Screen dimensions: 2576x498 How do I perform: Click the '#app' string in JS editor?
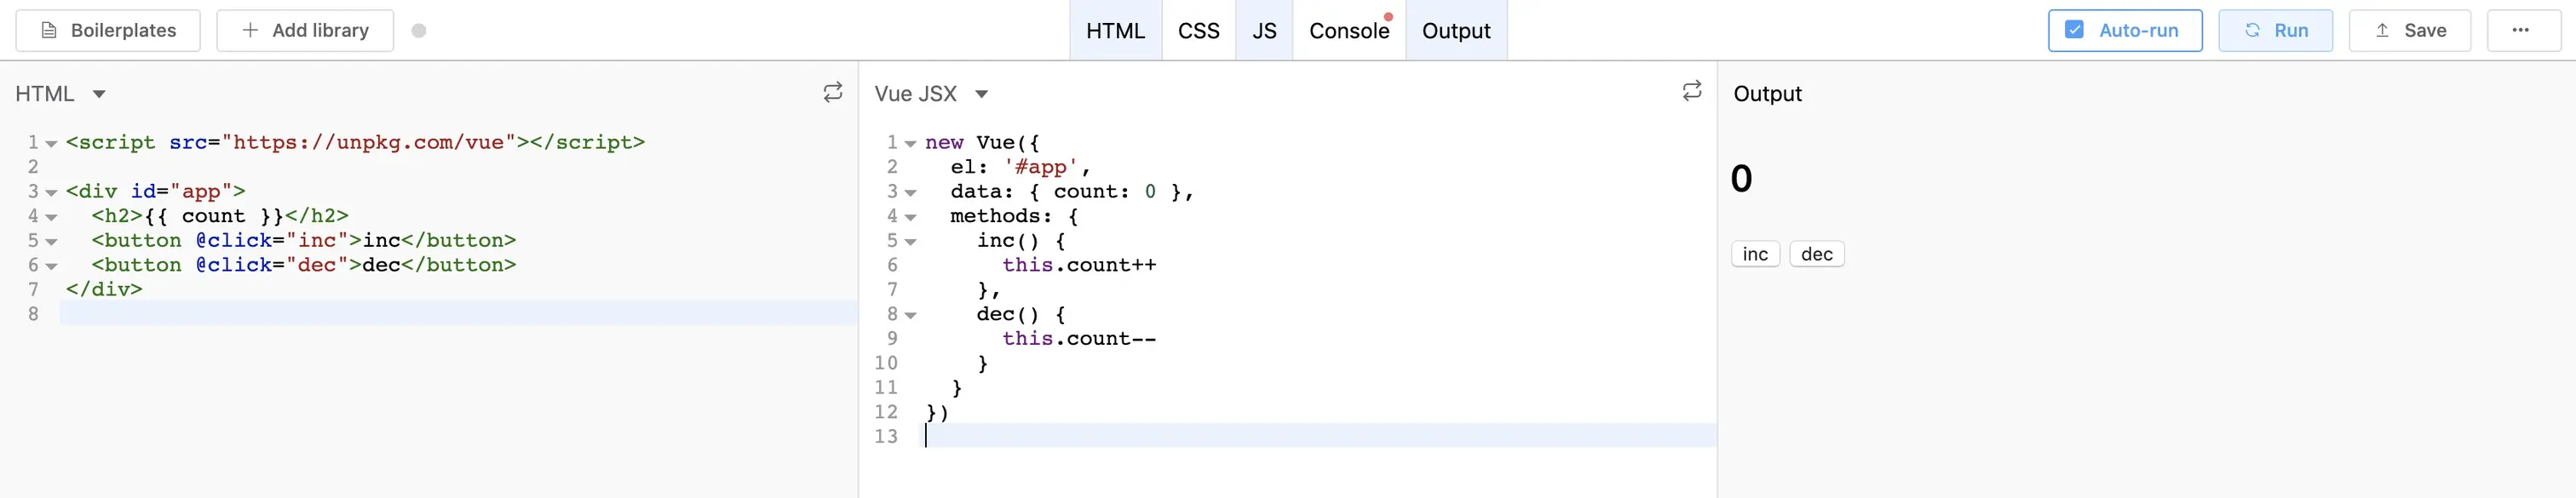[x=1040, y=167]
